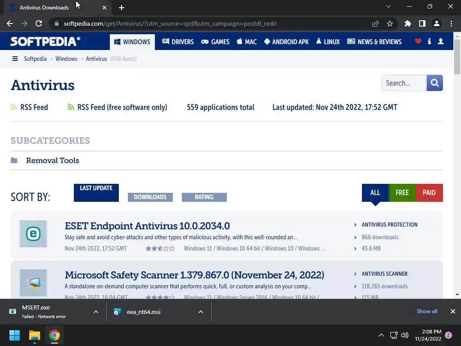Open the heart favorites icon in header
The image size is (461, 346).
click(418, 41)
